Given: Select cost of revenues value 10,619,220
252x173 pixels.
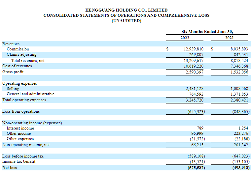Looking at the screenshot, I should click(194, 66).
